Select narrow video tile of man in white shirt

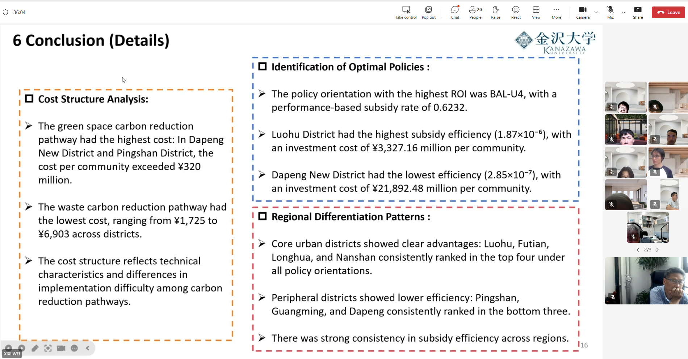point(670,195)
